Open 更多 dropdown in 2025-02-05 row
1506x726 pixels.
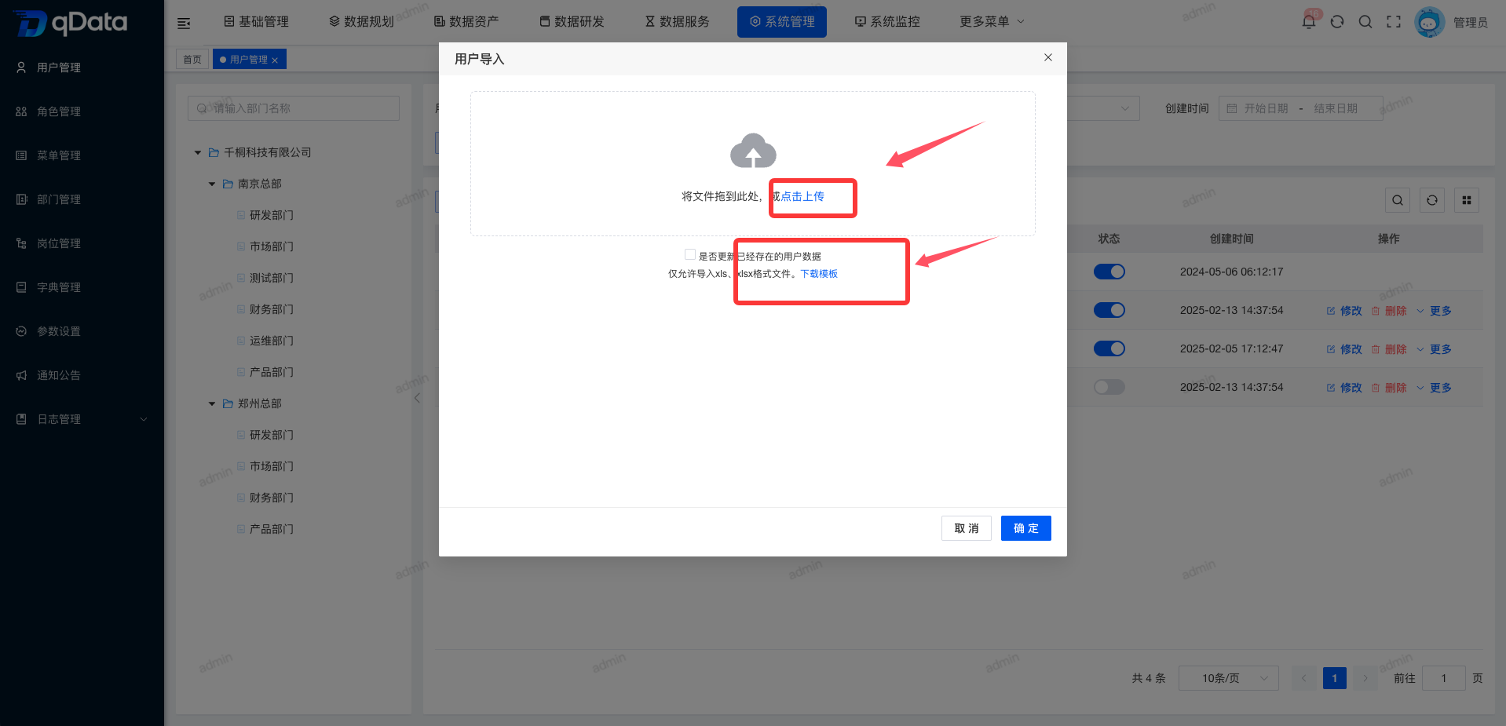(x=1434, y=348)
